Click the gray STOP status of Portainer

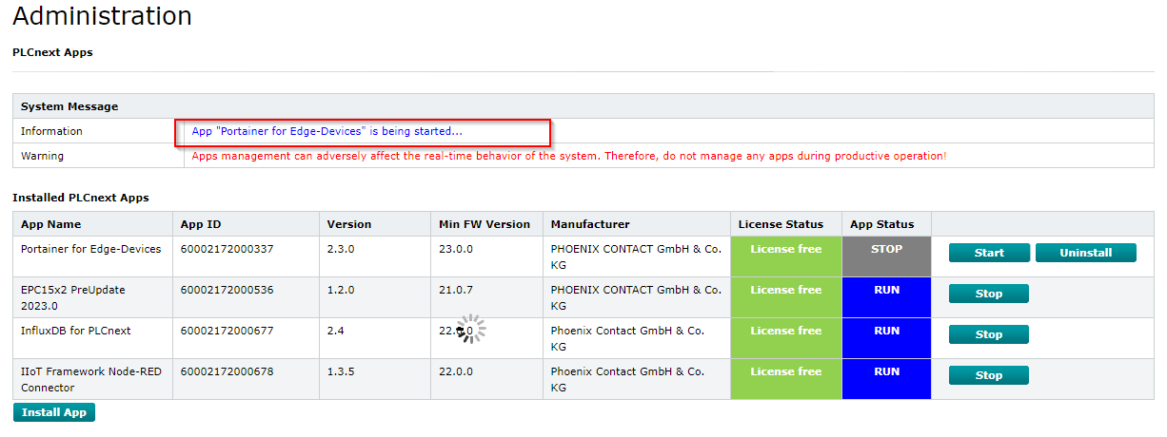click(x=886, y=256)
